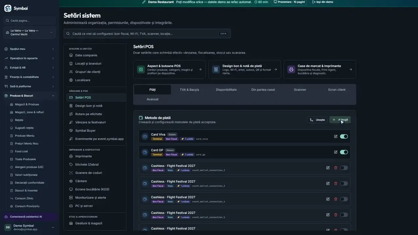Screen dimensions: 418x235
Task: Select the Scanner tab
Action: [300, 90]
